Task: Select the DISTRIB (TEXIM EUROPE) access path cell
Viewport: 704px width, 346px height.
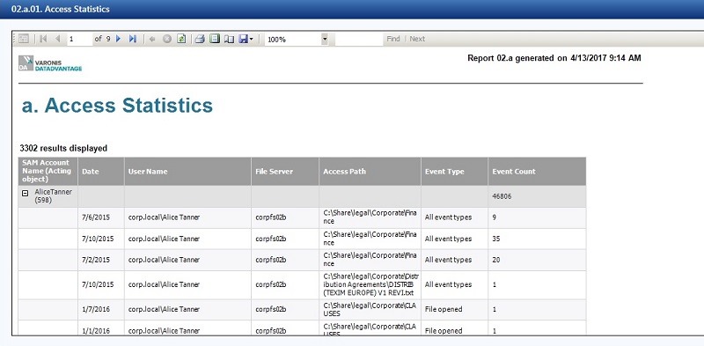Action: pos(370,285)
